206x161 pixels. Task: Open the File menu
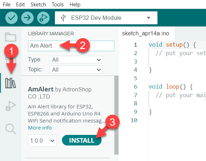point(7,5)
